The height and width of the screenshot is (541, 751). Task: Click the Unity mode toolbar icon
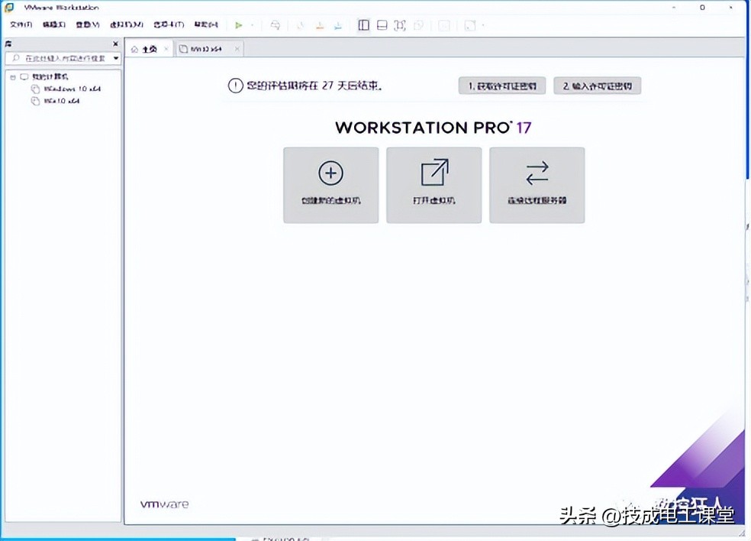418,25
